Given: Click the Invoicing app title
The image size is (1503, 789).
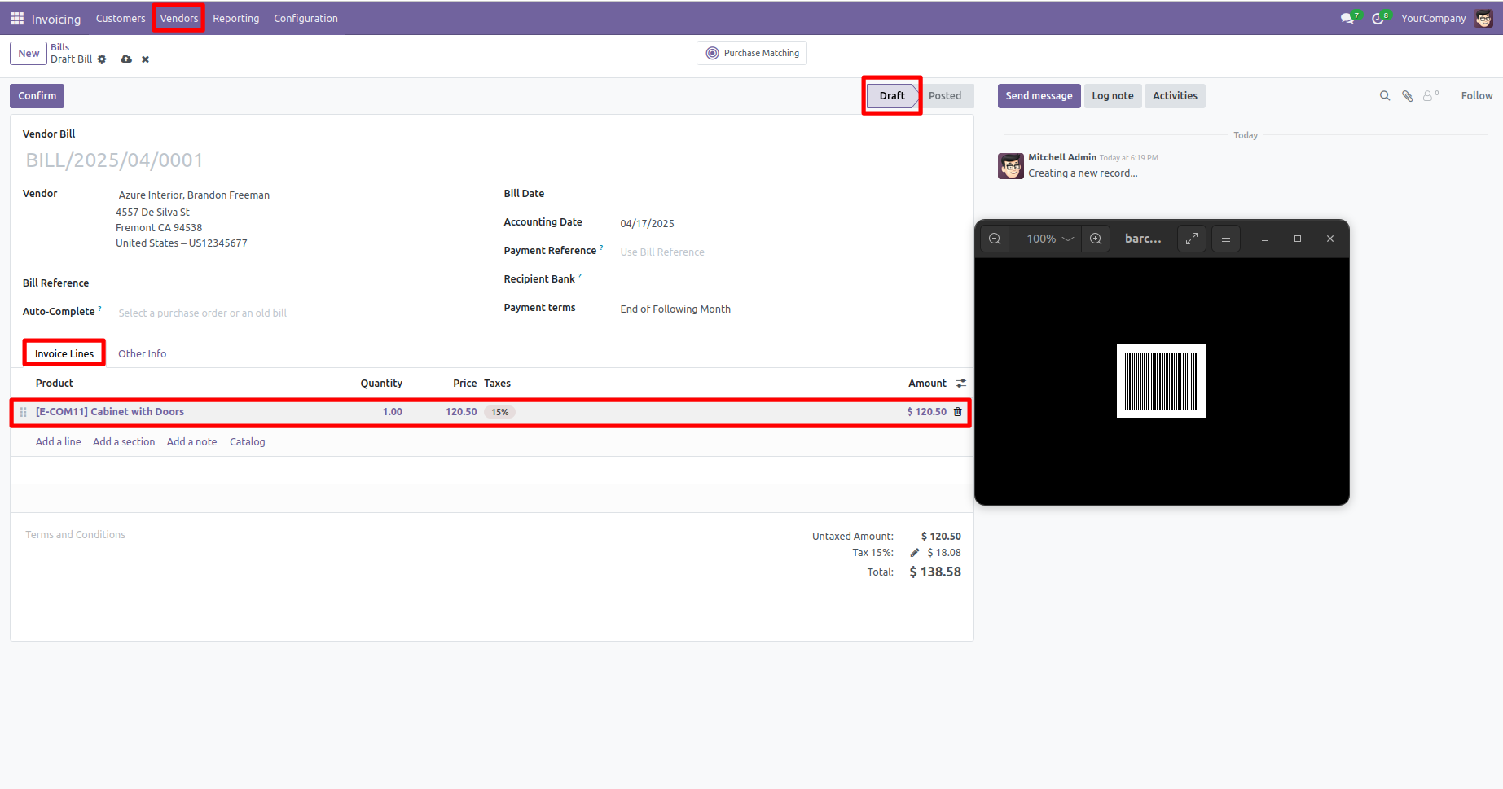Looking at the screenshot, I should (56, 19).
